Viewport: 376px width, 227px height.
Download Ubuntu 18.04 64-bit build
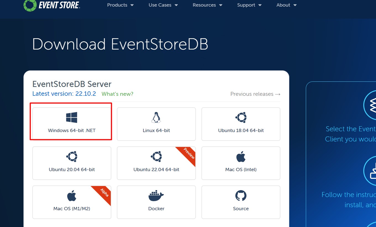click(241, 124)
